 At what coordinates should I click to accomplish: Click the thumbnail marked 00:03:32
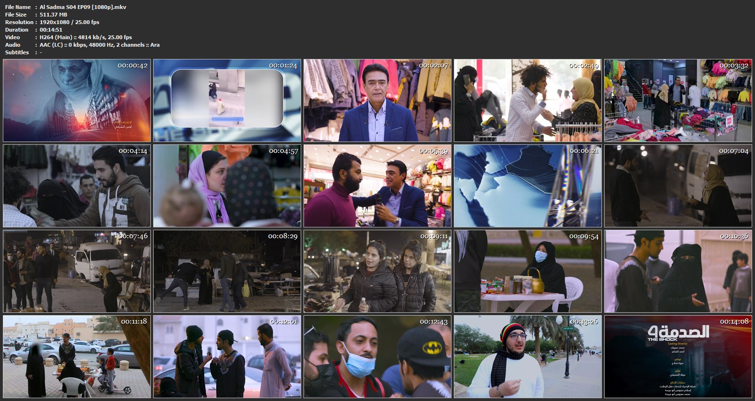[x=678, y=100]
